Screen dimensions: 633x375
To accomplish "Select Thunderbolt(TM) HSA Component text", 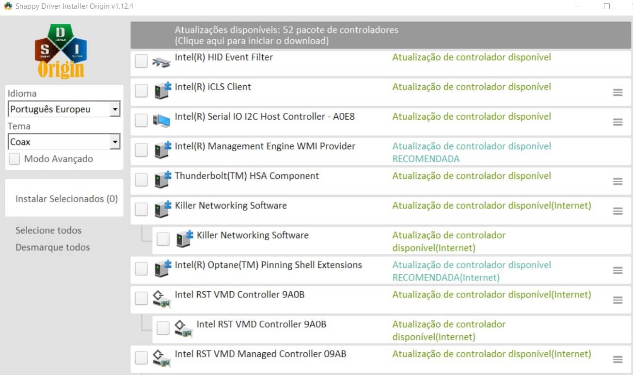I will tap(247, 176).
